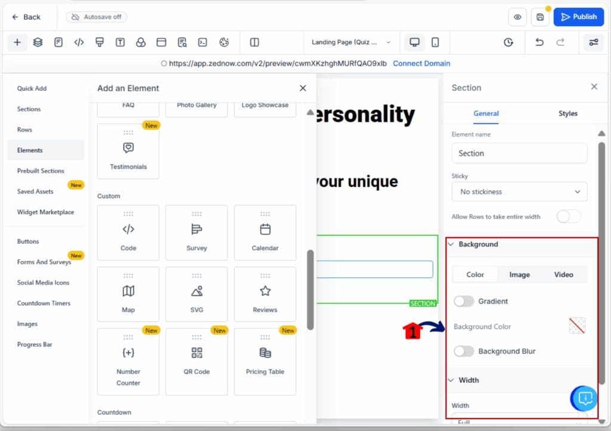The height and width of the screenshot is (431, 611).
Task: Select the desktop view icon
Action: pyautogui.click(x=414, y=42)
